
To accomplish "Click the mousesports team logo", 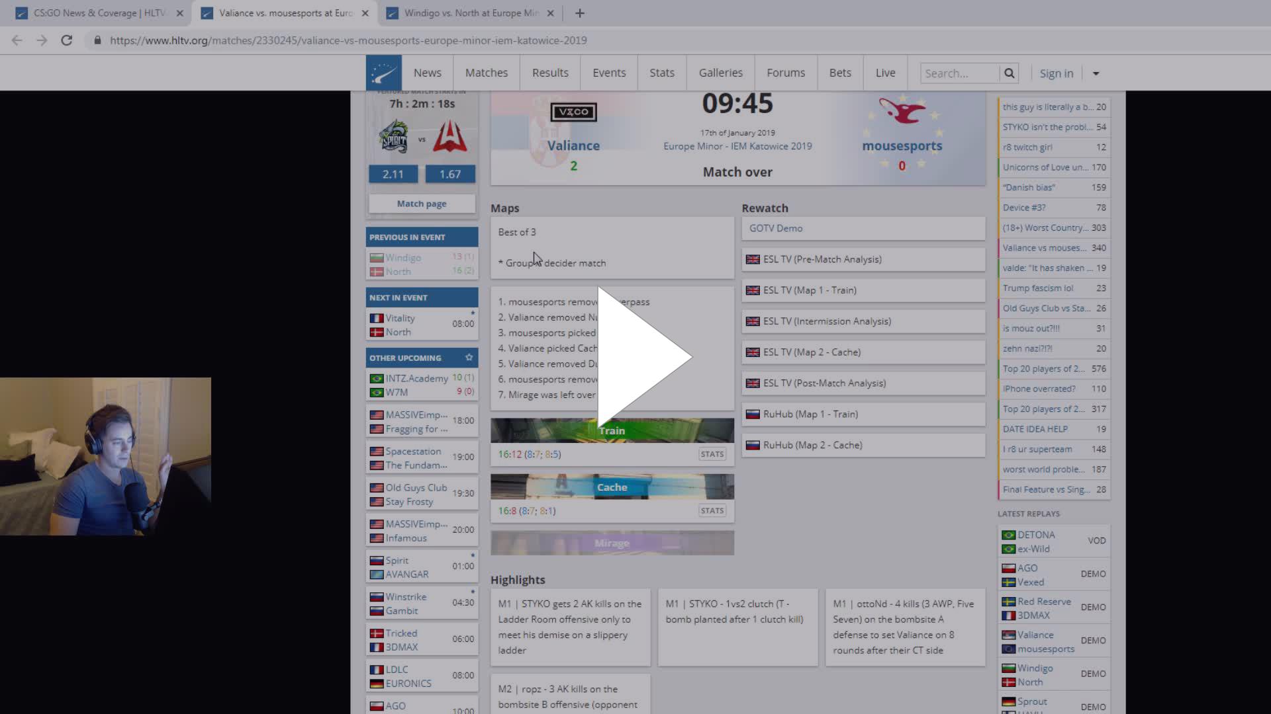I will (x=902, y=111).
